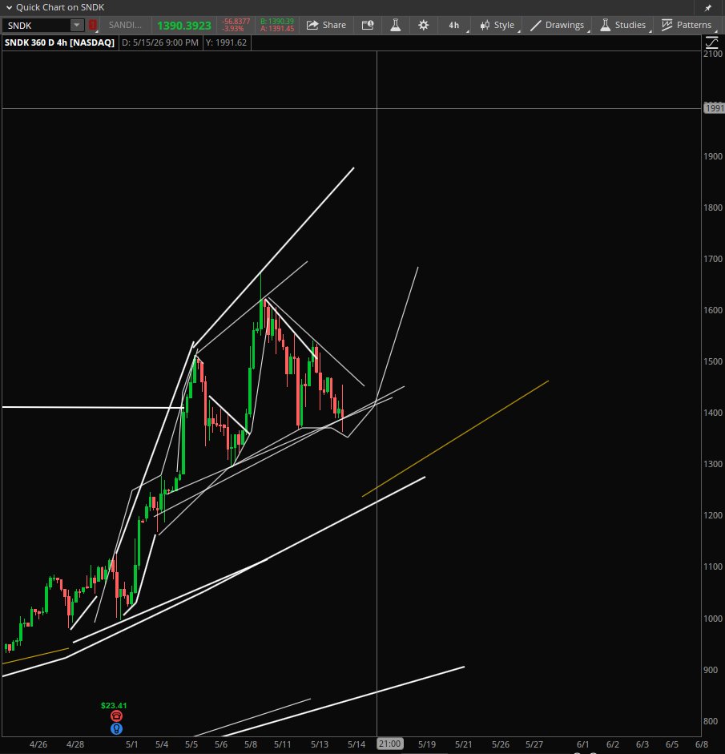This screenshot has width=725, height=754.
Task: Click the 4/28 date axis label
Action: [x=75, y=744]
